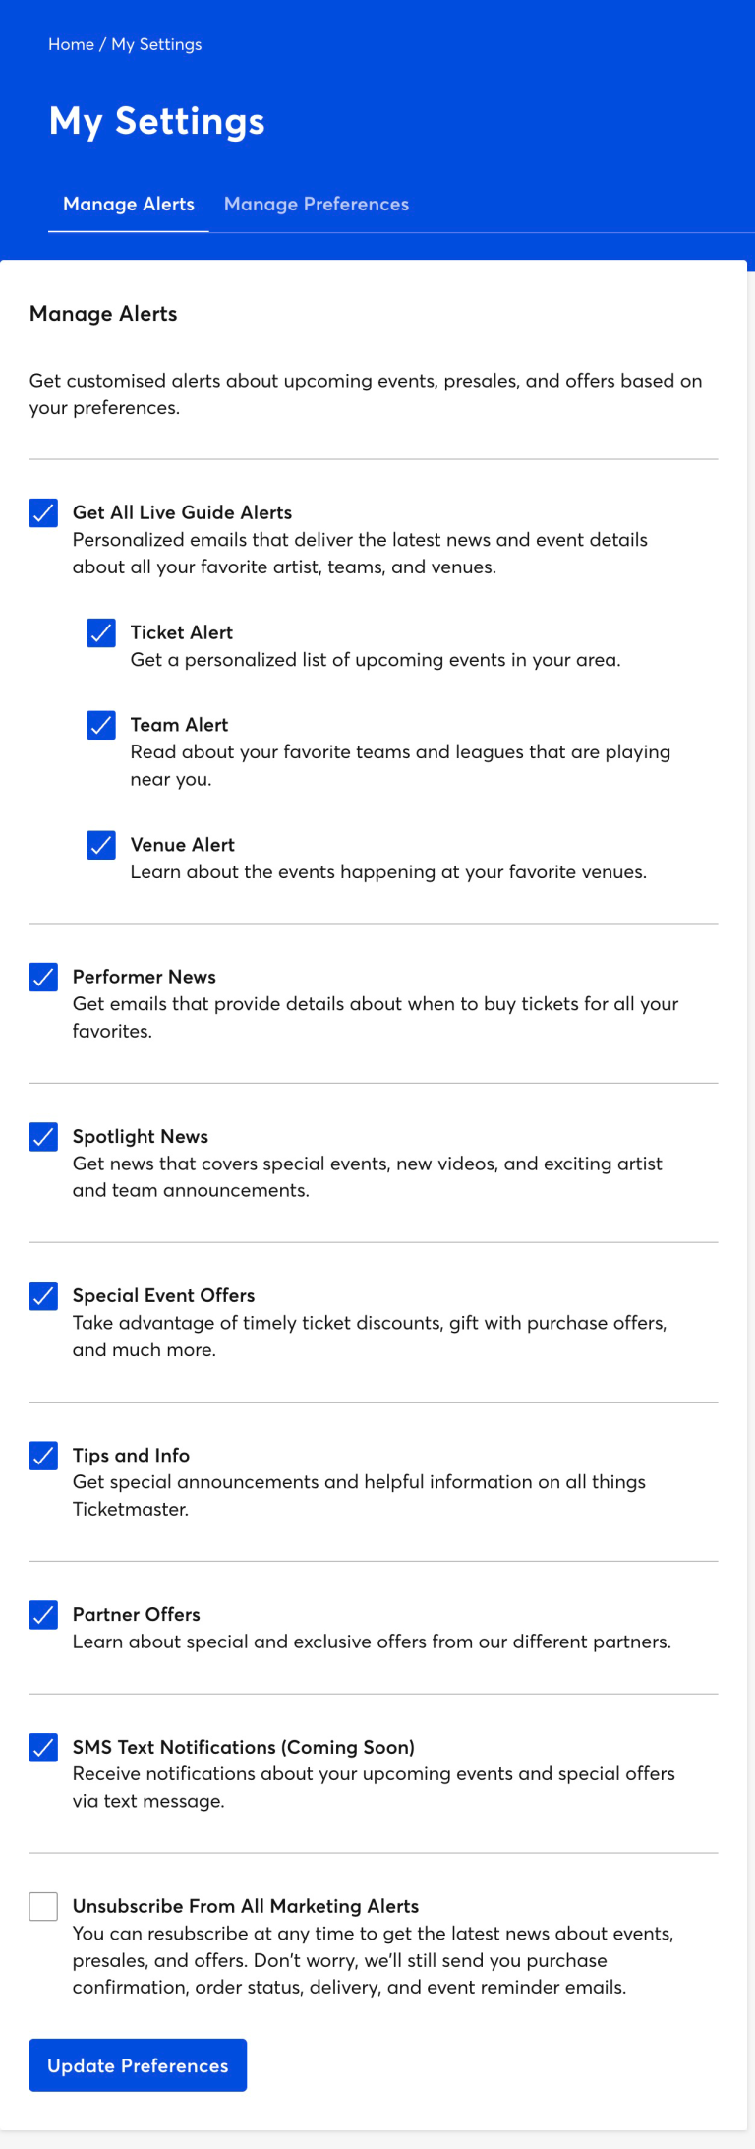
Task: Uncheck the Venue Alert option
Action: tap(101, 845)
